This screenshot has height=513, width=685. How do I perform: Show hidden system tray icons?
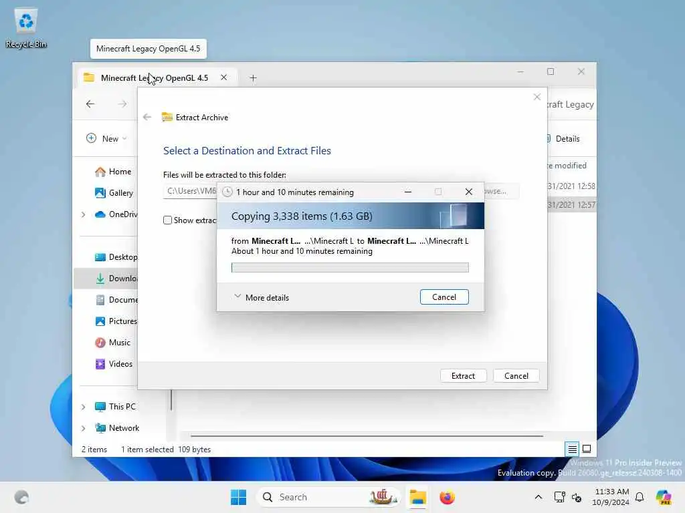coord(539,497)
